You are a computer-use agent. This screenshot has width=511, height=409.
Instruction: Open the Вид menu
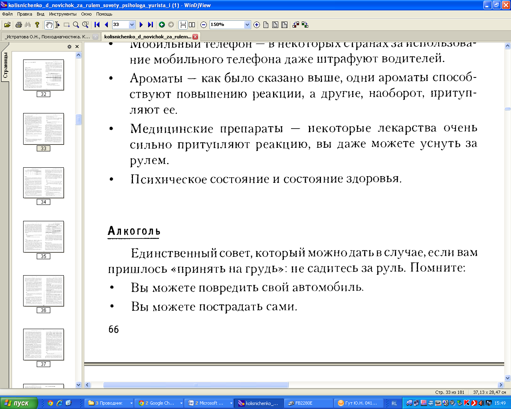pos(41,14)
